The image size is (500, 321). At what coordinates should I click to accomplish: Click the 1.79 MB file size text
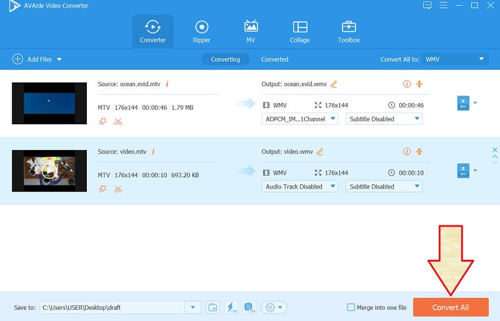[x=182, y=107]
